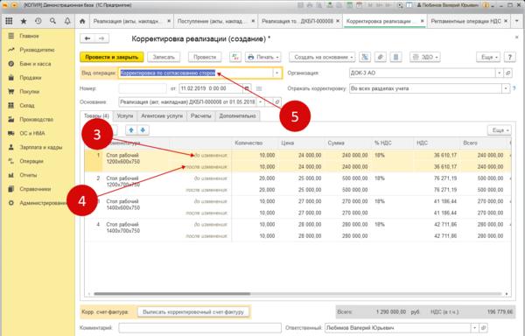Open history clock icon
The image size is (525, 336).
(38, 21)
